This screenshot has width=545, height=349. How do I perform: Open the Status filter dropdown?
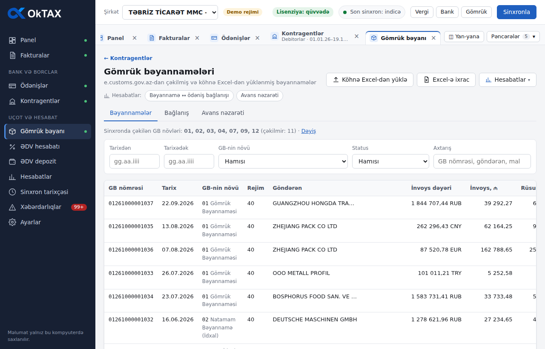[x=390, y=161]
